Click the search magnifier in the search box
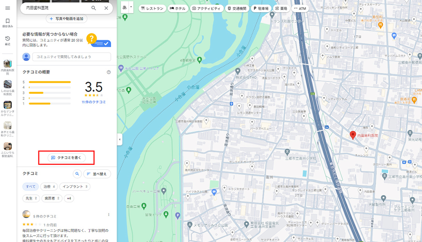This screenshot has width=422, height=242. pos(93,8)
